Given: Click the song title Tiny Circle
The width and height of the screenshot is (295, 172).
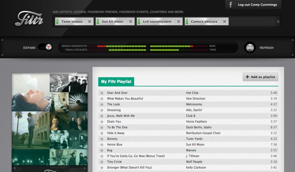Looking at the screenshot, I should tap(114, 162).
